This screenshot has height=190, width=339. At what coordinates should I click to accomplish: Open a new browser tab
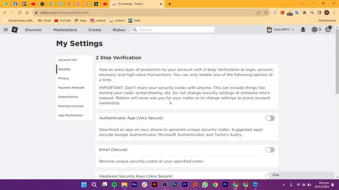(x=169, y=4)
